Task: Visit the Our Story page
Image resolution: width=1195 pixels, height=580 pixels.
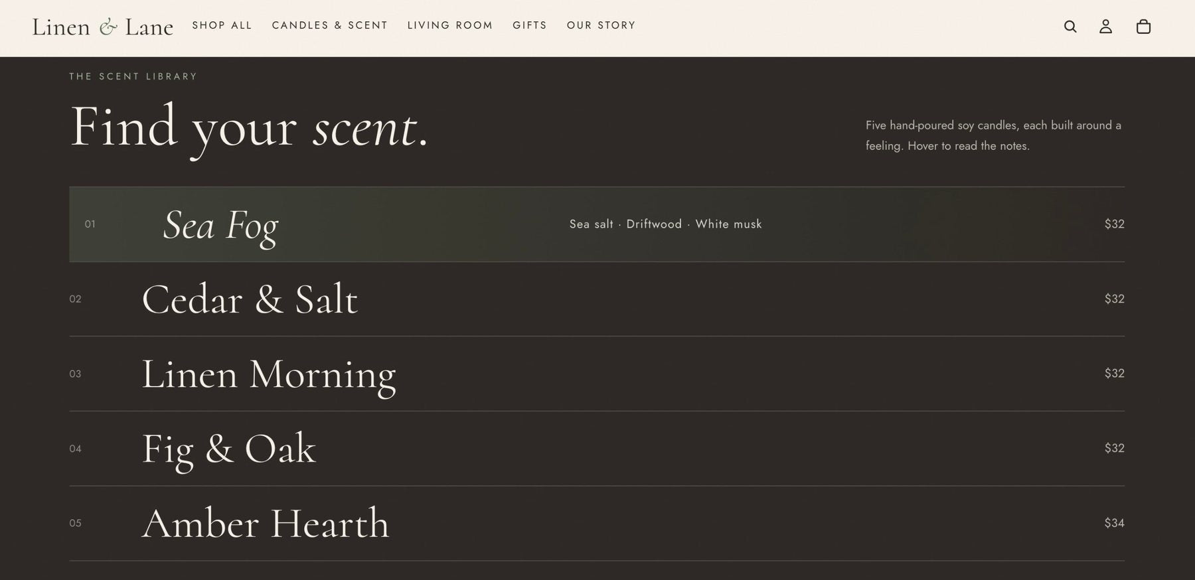Action: [601, 25]
